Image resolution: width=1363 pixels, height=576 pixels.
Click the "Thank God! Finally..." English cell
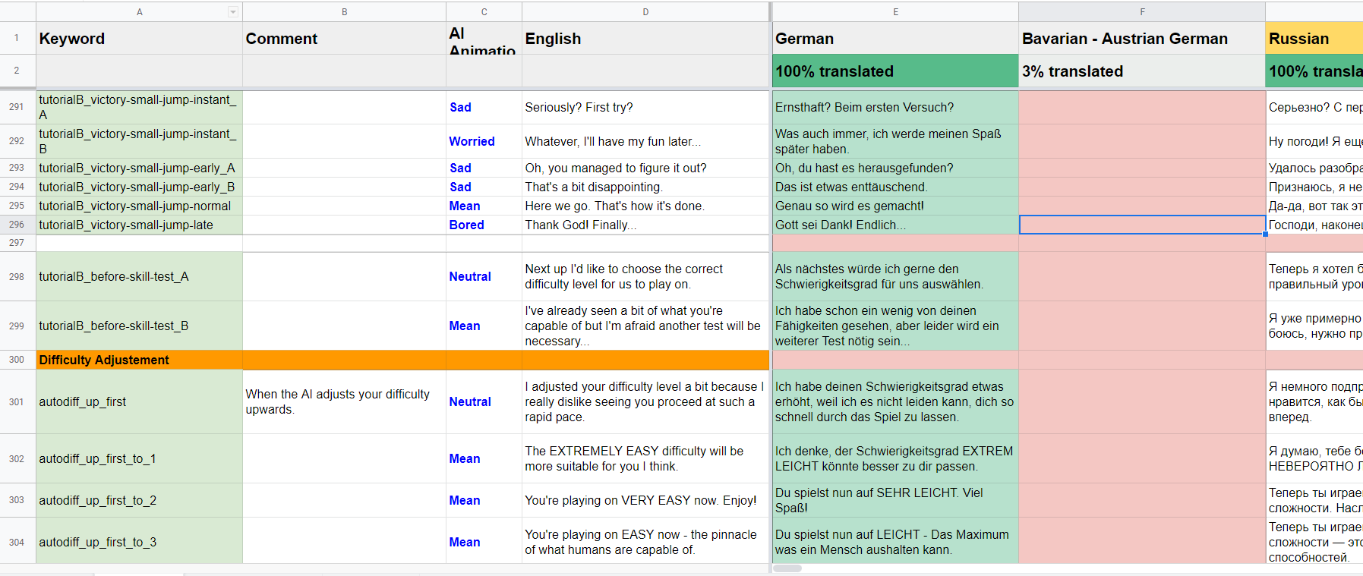(645, 225)
